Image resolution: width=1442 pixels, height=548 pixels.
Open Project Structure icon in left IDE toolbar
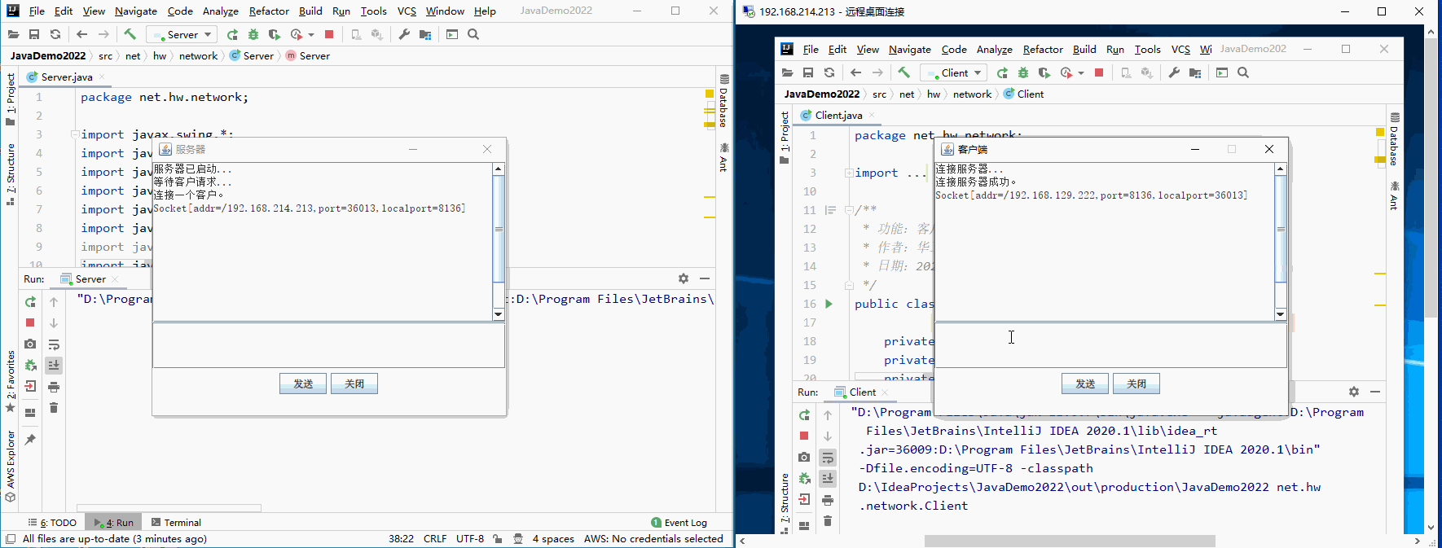(425, 34)
